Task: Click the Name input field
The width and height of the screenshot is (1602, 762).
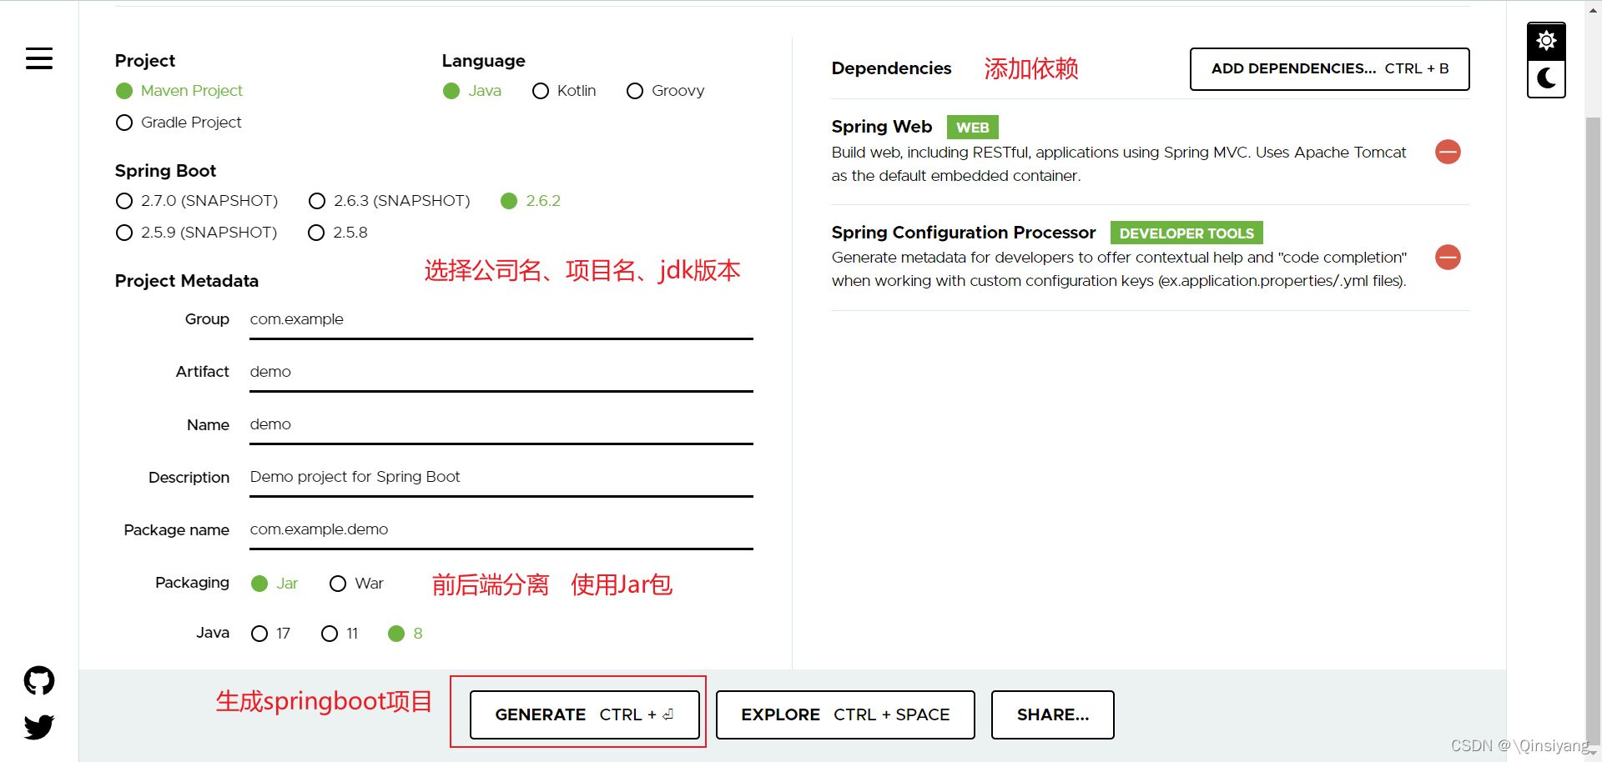Action: pos(501,425)
